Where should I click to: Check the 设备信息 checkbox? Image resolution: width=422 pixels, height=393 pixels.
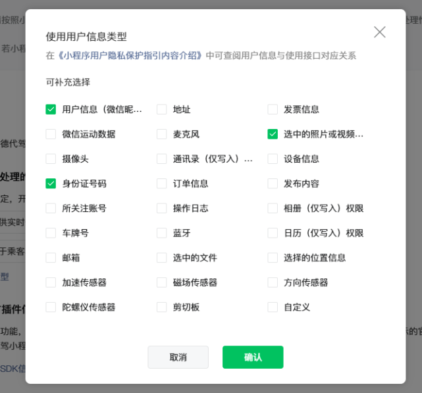[x=273, y=159]
